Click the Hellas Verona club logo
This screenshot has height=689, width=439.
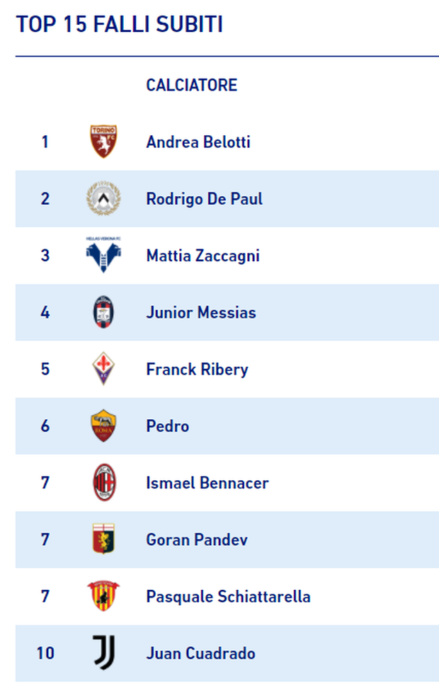[103, 256]
